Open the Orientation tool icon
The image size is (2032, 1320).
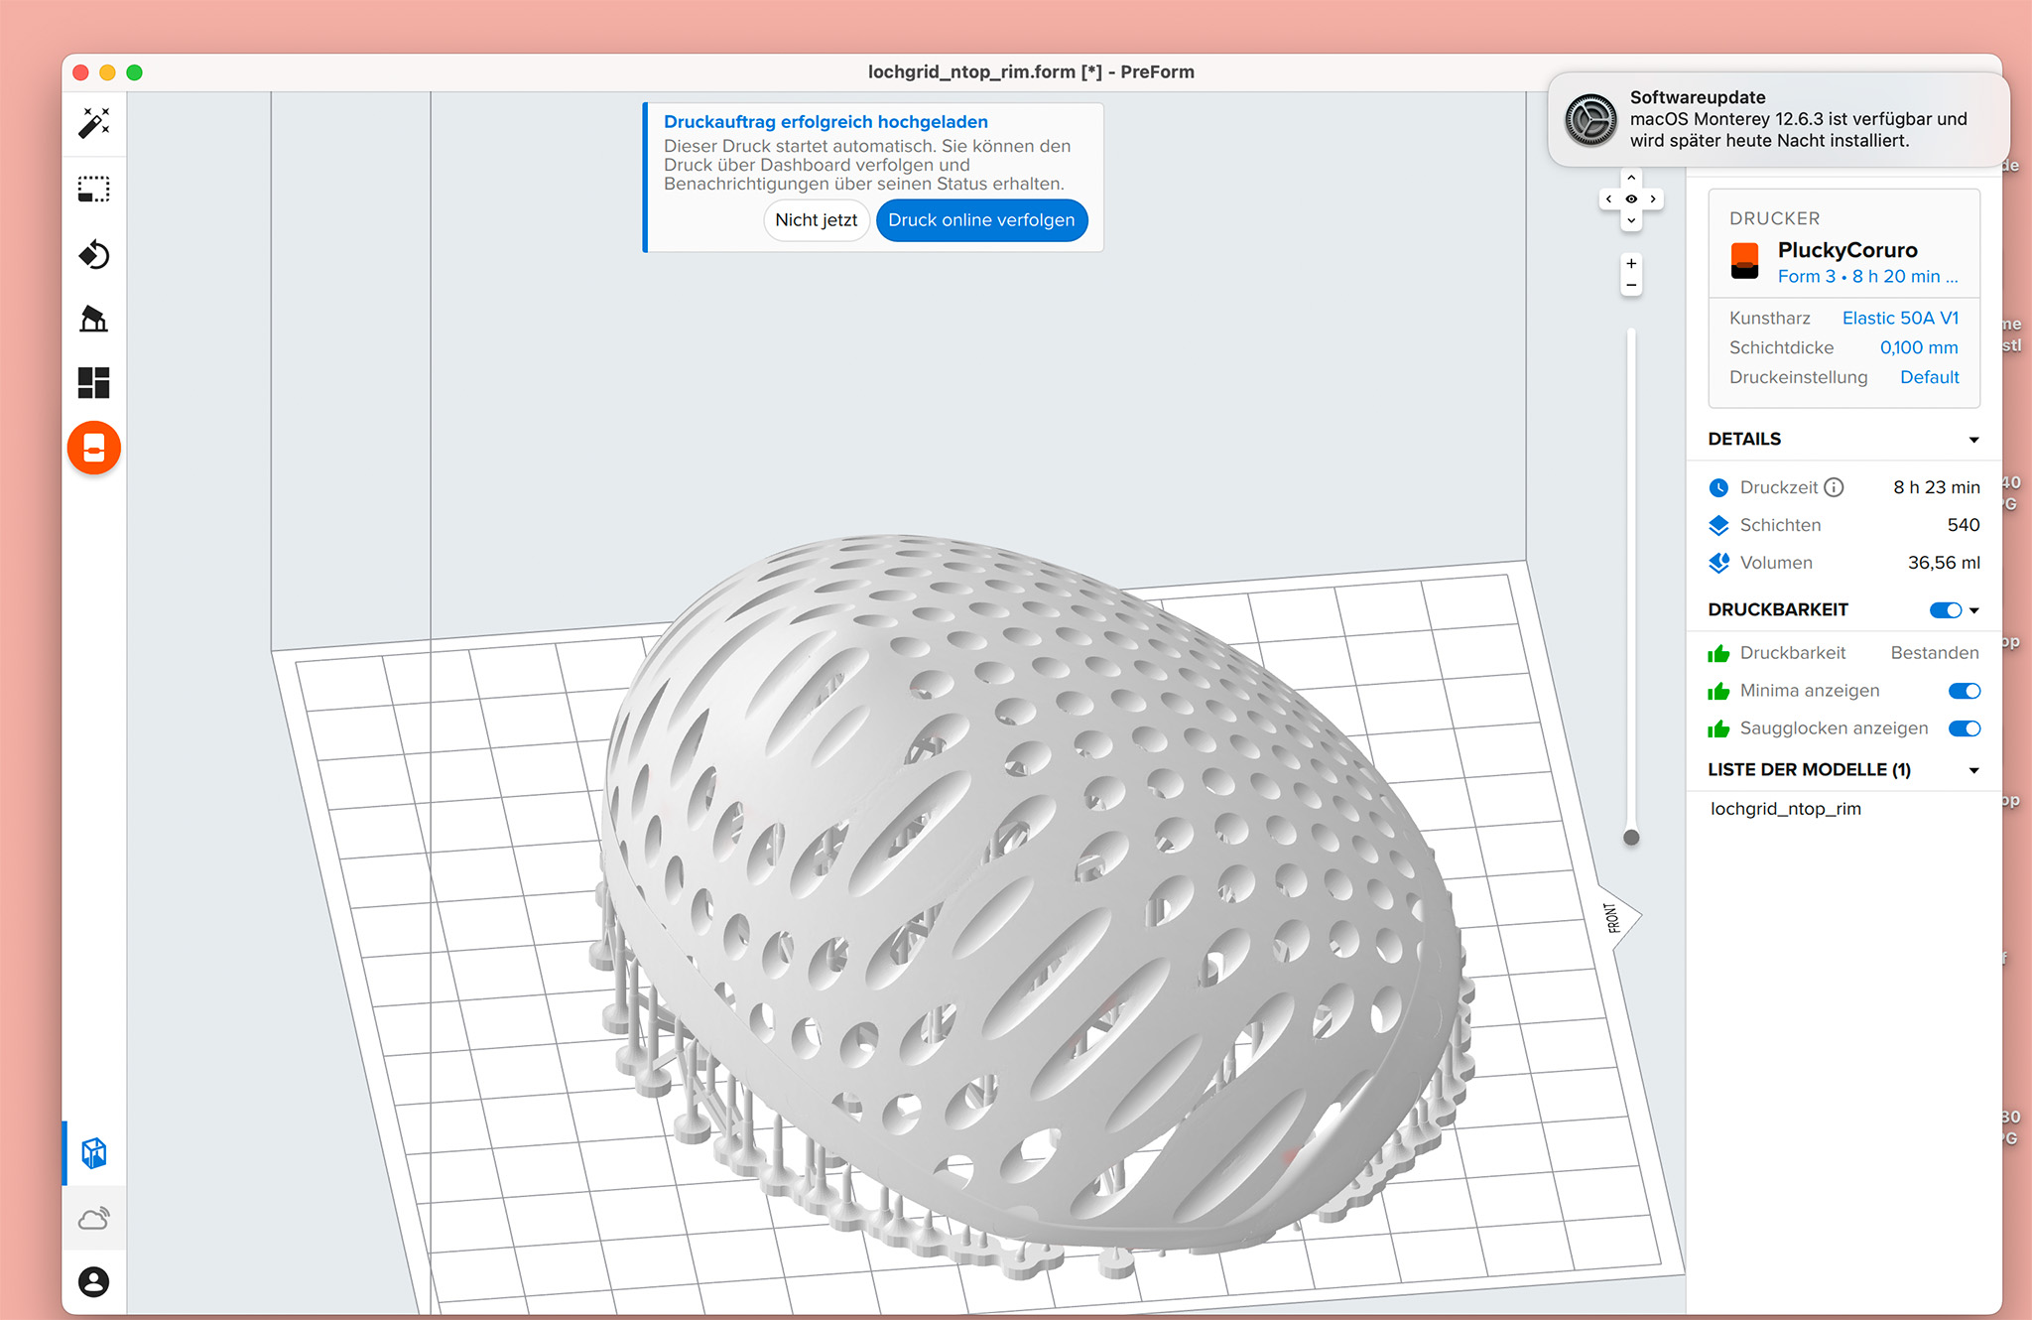94,254
